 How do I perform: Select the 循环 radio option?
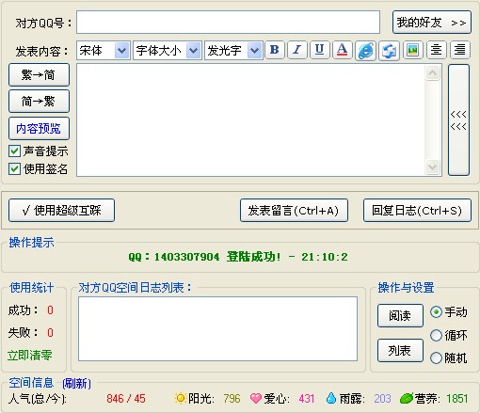436,335
